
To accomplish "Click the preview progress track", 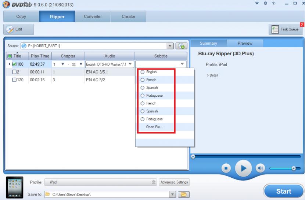I will (247, 156).
